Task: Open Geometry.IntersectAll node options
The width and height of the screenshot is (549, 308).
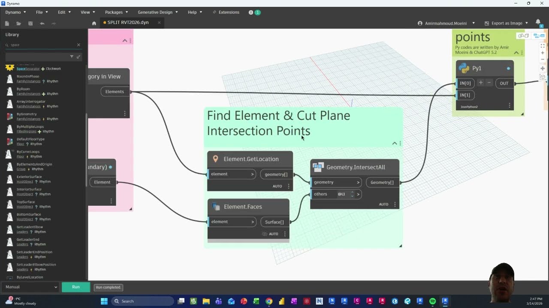Action: pos(395,204)
